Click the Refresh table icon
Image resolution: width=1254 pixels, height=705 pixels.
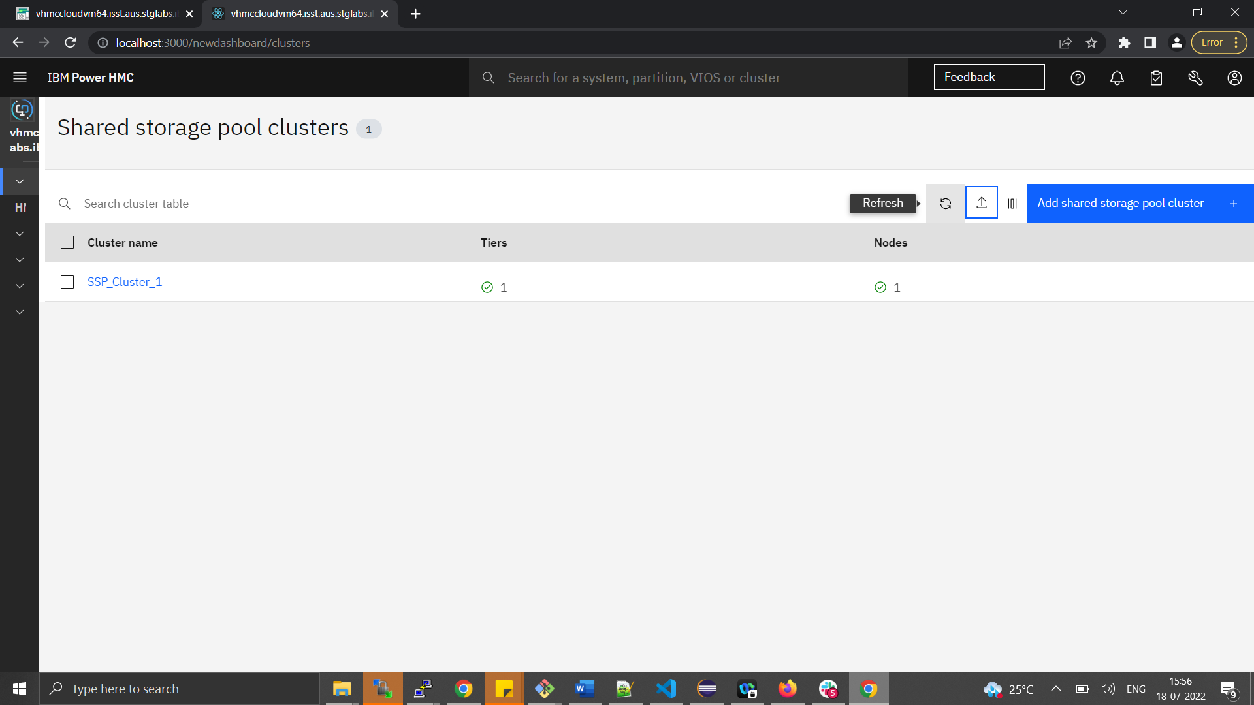tap(945, 204)
